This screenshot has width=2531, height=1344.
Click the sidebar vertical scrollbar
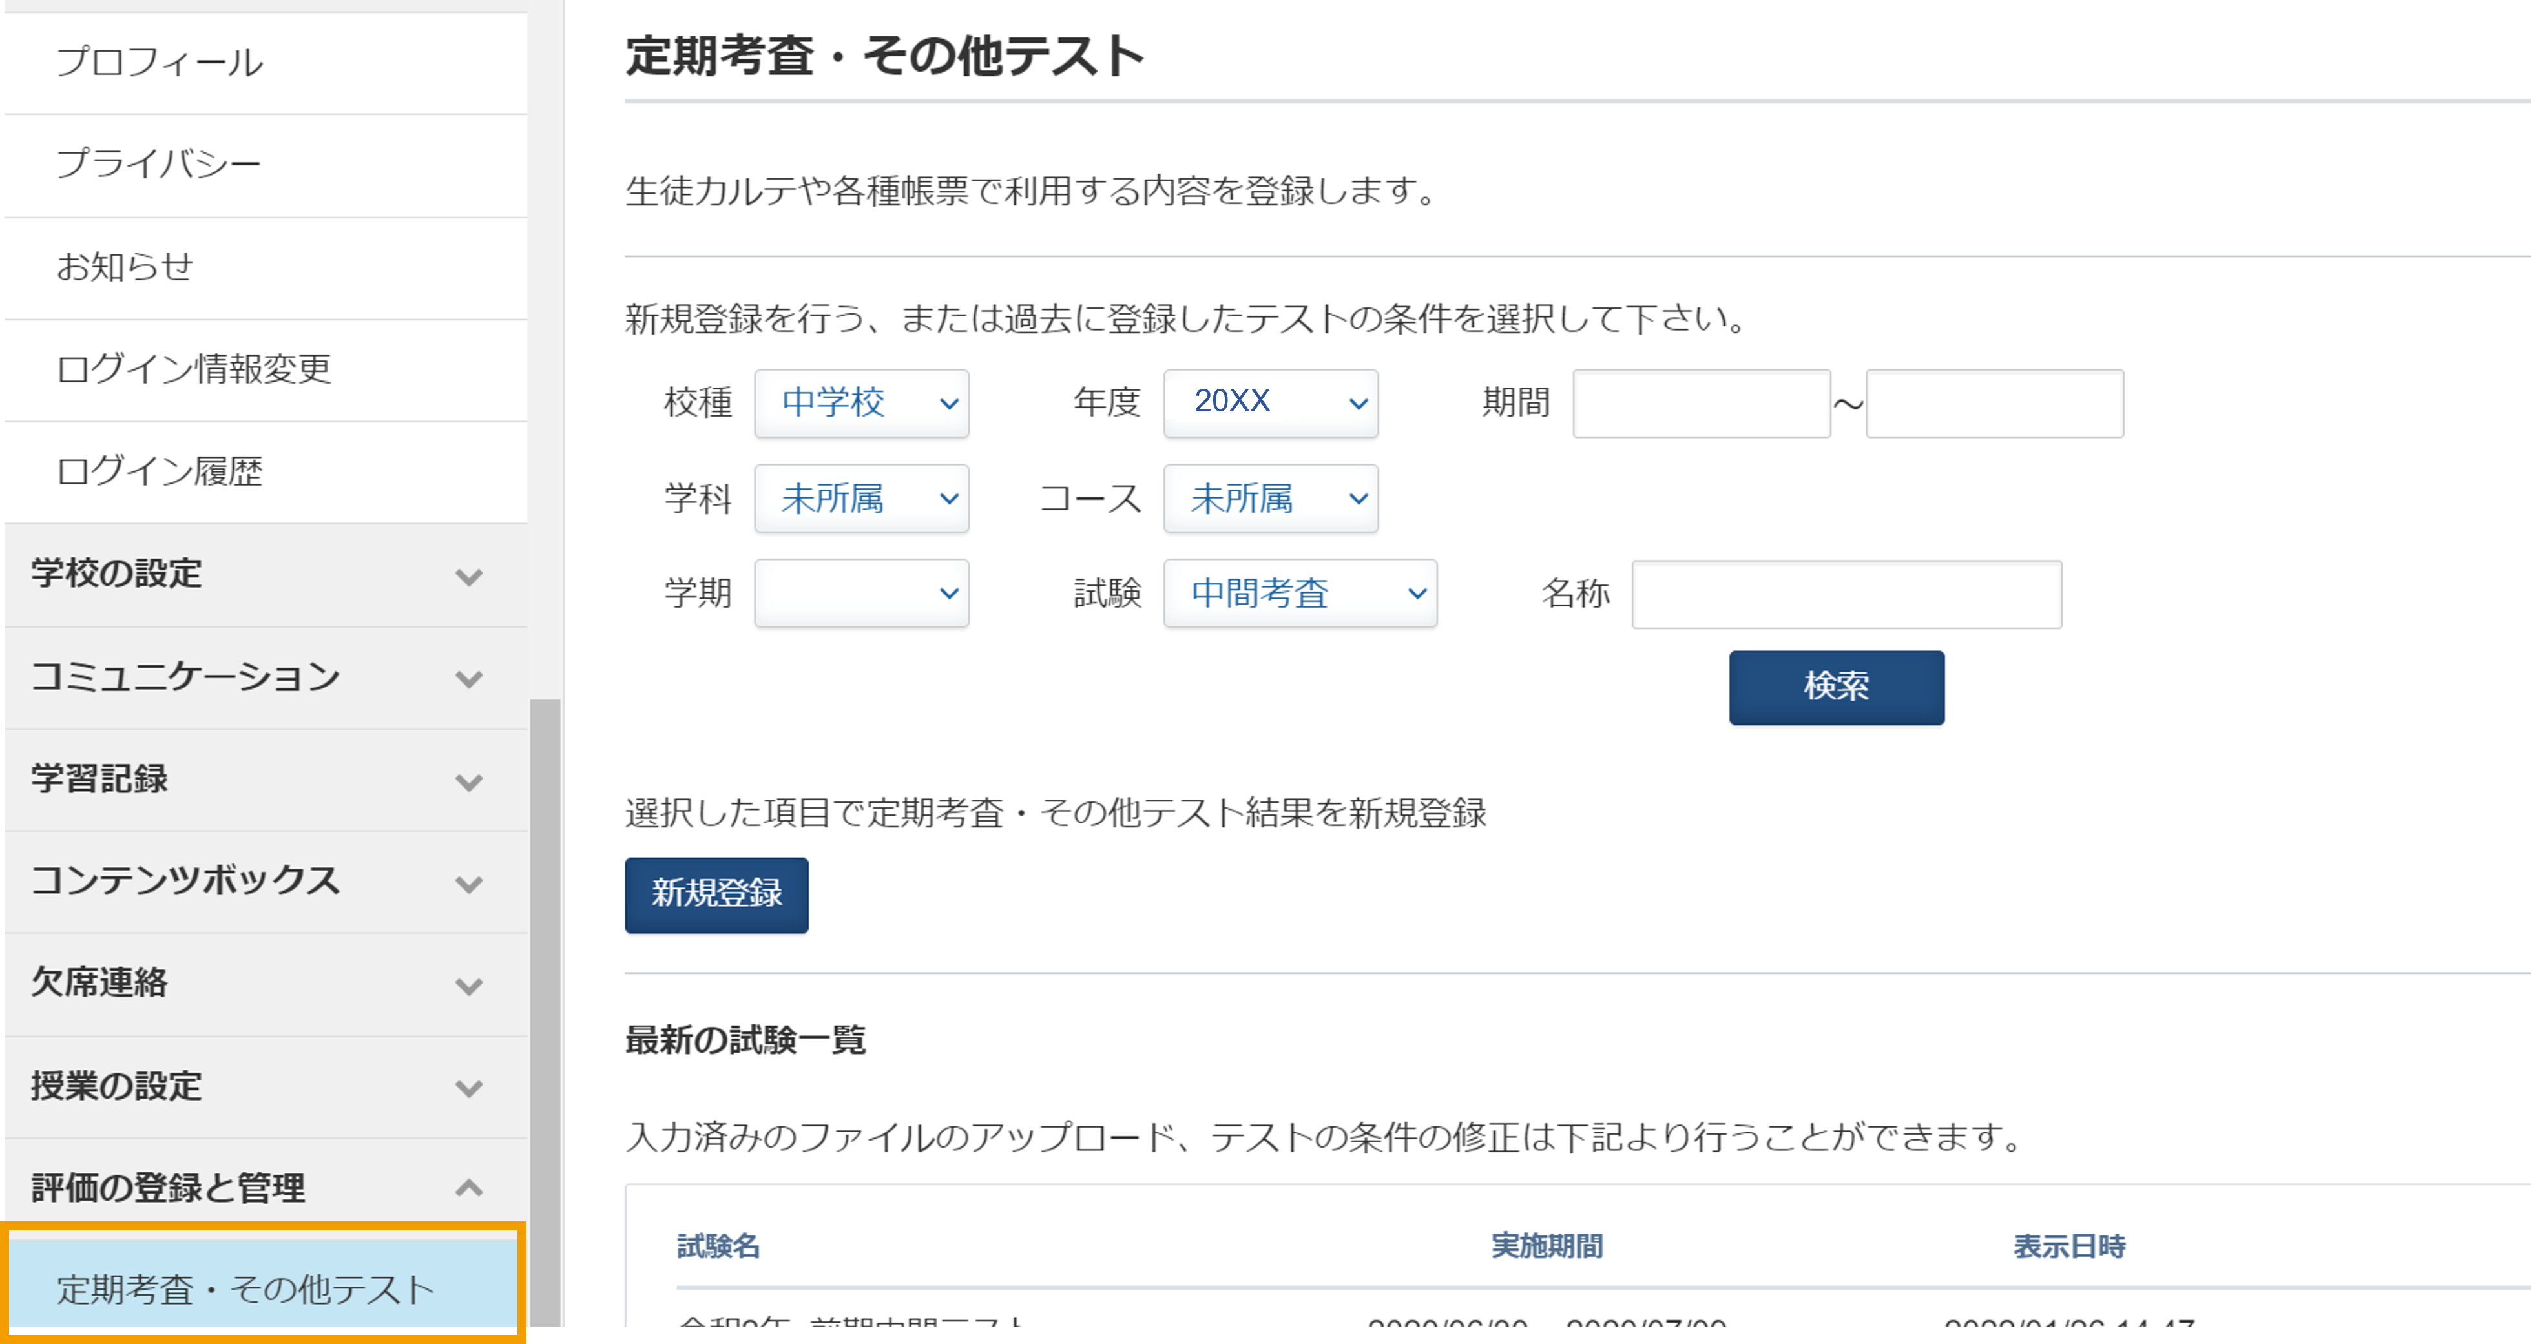point(545,1012)
